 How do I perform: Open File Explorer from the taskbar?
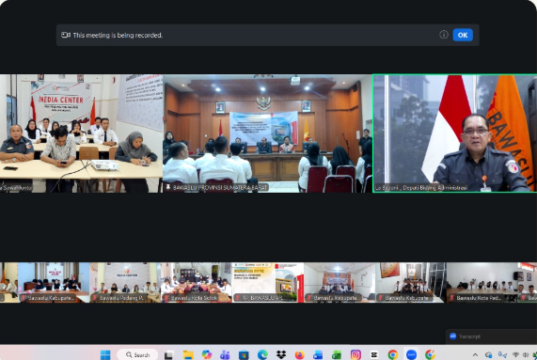(x=188, y=355)
